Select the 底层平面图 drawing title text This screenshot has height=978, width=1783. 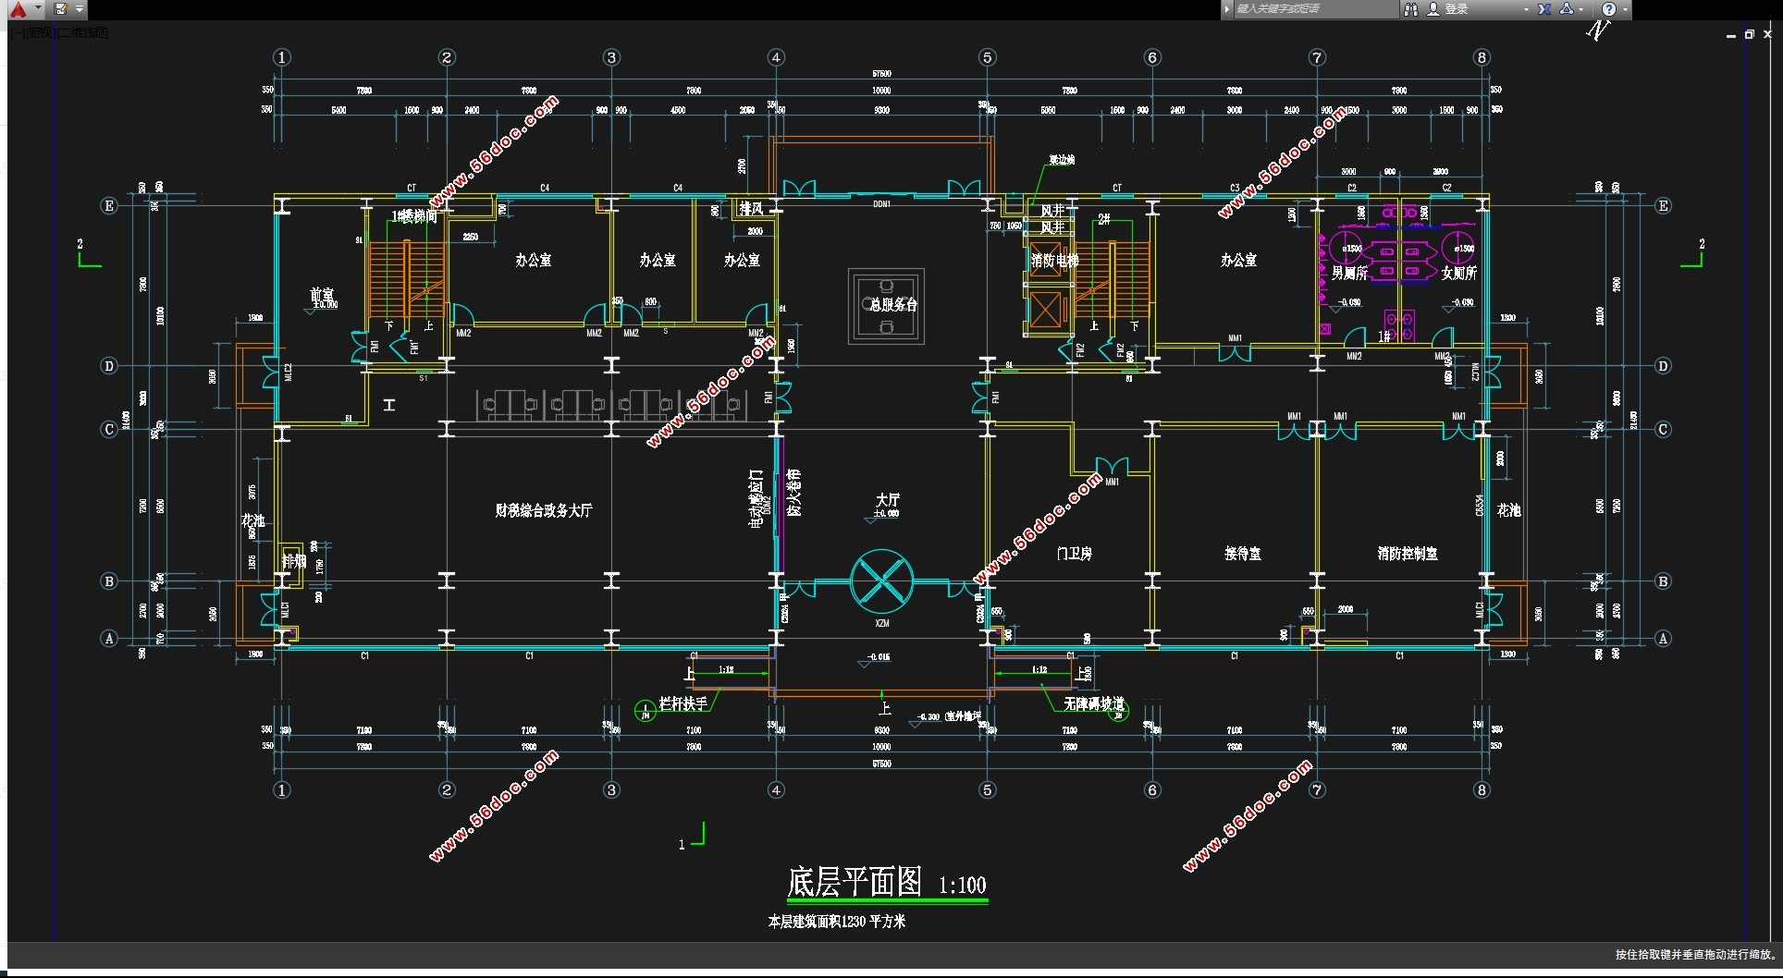point(854,882)
